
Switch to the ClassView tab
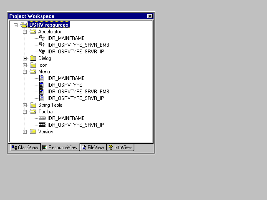[25, 147]
